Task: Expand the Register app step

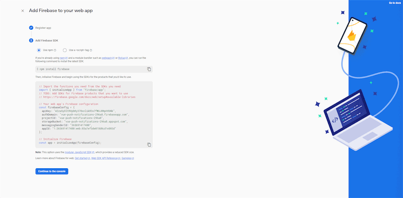Action: point(43,28)
